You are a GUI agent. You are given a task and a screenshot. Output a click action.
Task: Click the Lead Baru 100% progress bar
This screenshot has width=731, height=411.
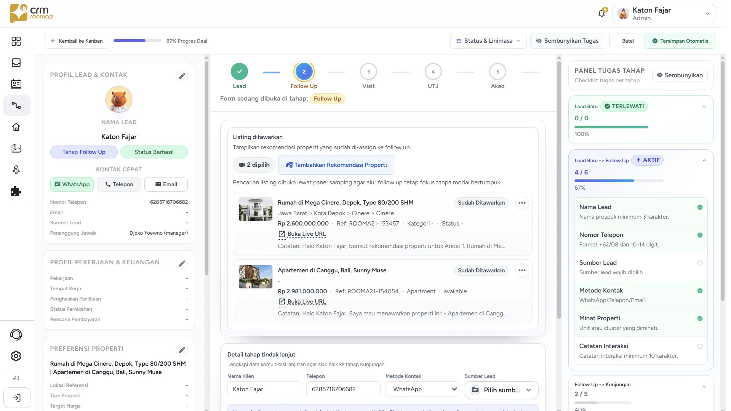click(611, 127)
